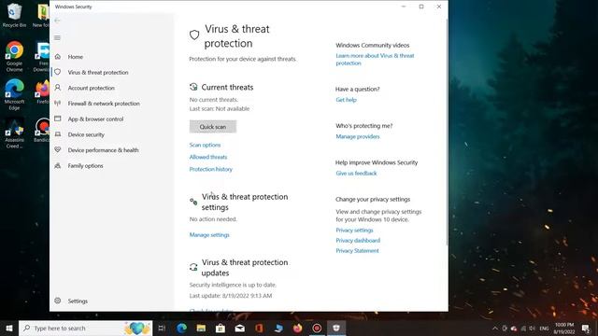Image resolution: width=598 pixels, height=336 pixels.
Task: Click the Device security laptop icon
Action: tap(58, 134)
